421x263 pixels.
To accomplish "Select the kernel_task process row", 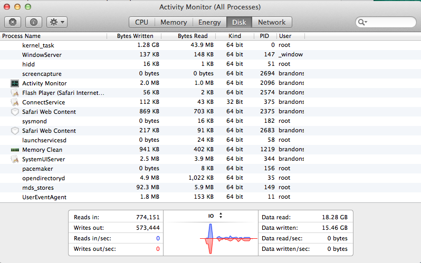I will pyautogui.click(x=211, y=45).
